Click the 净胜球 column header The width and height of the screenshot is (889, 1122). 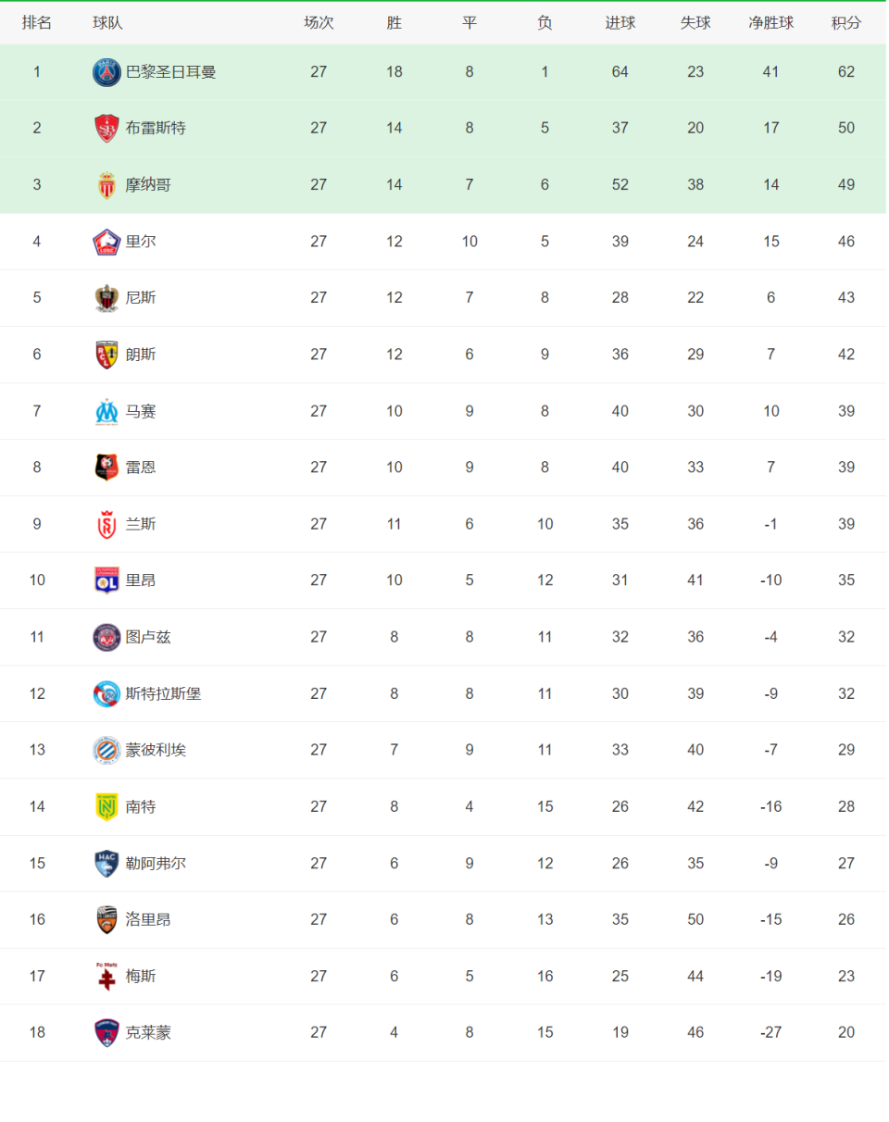coord(771,23)
